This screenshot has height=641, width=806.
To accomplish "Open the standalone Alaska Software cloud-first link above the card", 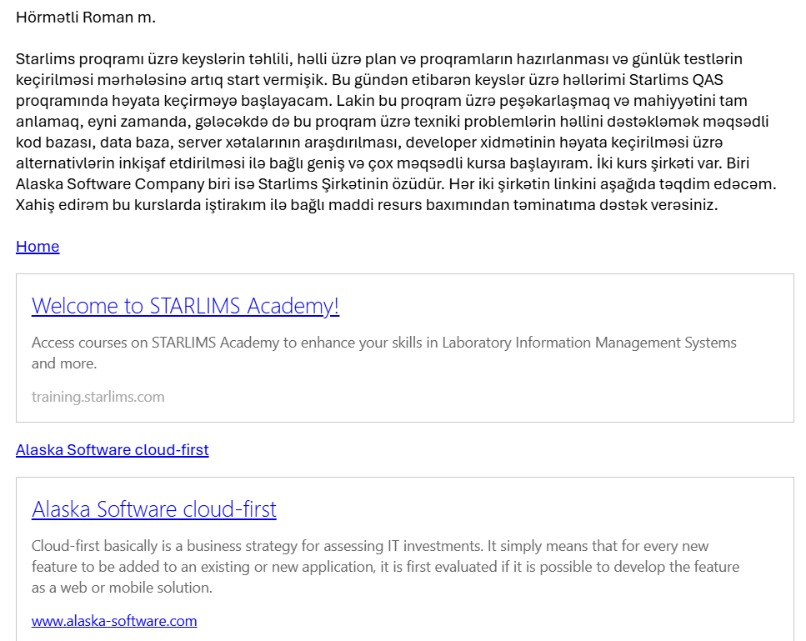I will pyautogui.click(x=112, y=450).
